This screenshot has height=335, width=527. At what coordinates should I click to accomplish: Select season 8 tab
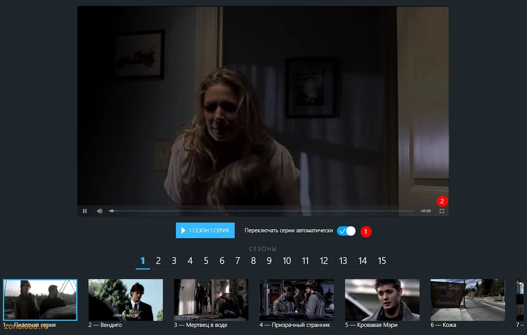253,261
